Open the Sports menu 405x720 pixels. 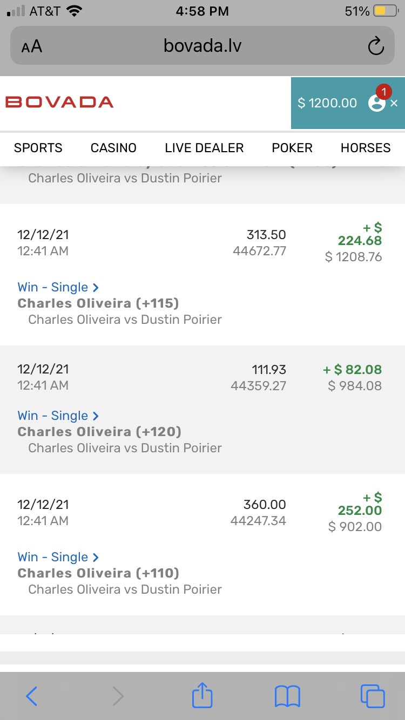tap(38, 148)
